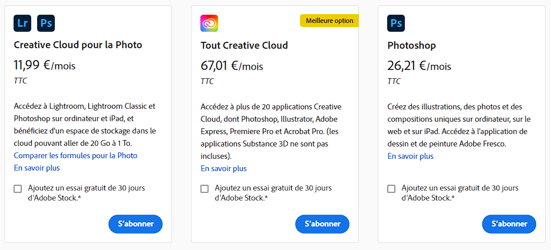The width and height of the screenshot is (551, 250).
Task: Click the Photoshop icon in the Photoshop plan
Action: [396, 24]
